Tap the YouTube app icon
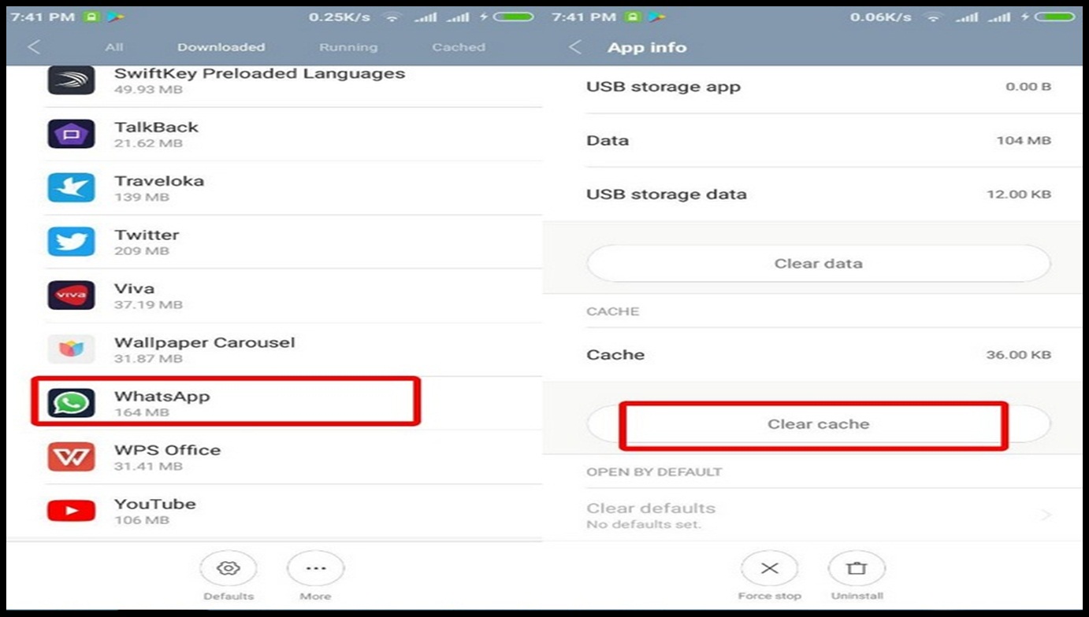The height and width of the screenshot is (617, 1089). 71,511
